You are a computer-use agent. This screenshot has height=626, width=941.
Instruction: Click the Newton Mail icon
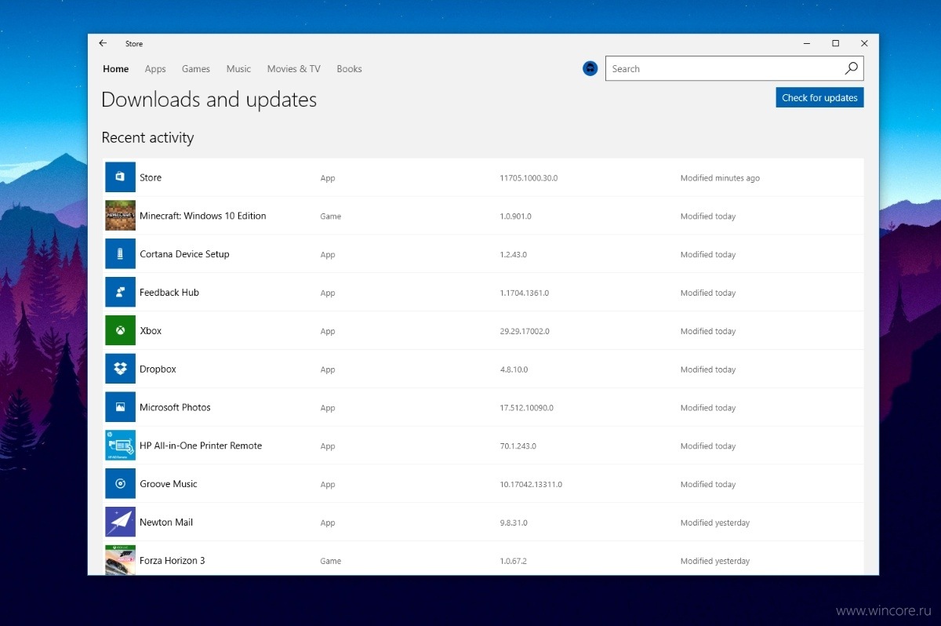pyautogui.click(x=120, y=522)
